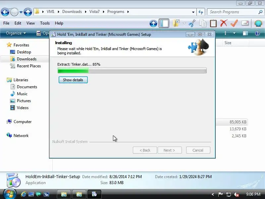Screen dimensions: 265x199
Task: Click Show details in the Setup dialog
Action: click(73, 80)
